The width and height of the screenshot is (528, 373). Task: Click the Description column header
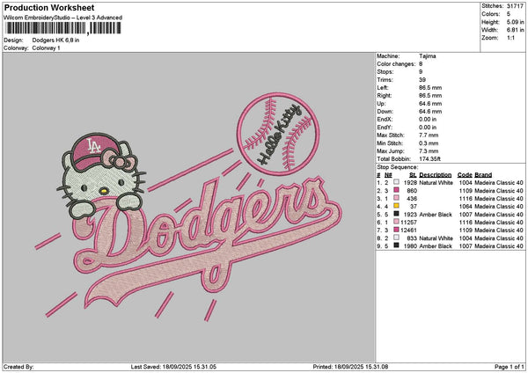coord(435,175)
